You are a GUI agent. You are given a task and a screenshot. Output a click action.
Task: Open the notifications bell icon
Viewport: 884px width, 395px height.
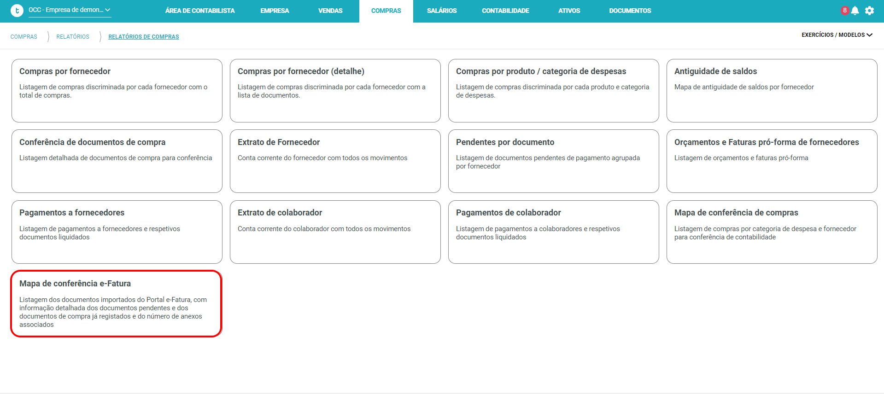(x=855, y=11)
